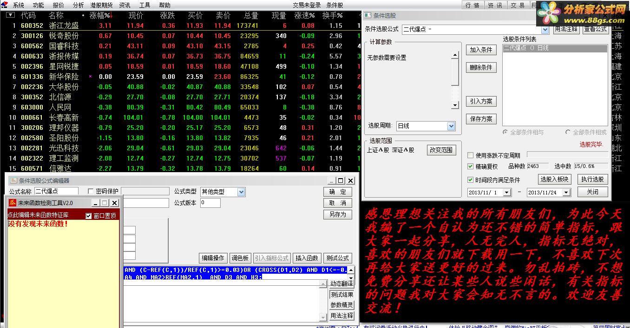The image size is (630, 328).
Task: Click 加入条件 button
Action: [481, 50]
